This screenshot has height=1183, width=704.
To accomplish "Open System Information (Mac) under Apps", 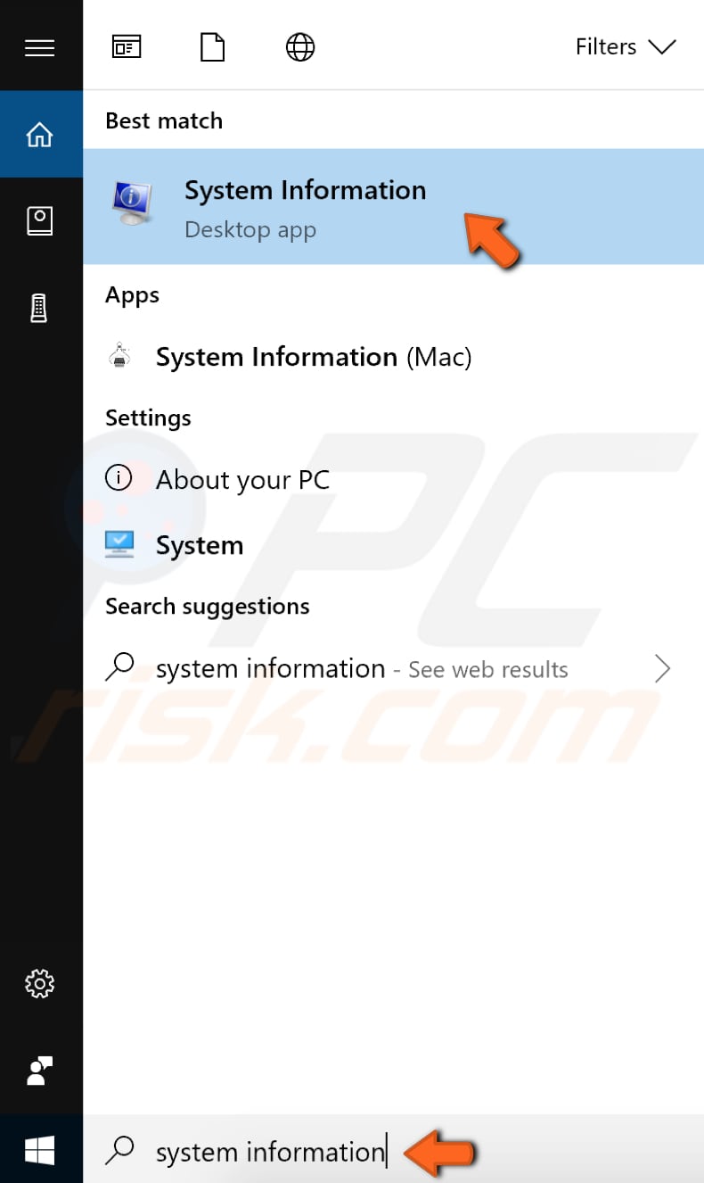I will click(x=314, y=356).
